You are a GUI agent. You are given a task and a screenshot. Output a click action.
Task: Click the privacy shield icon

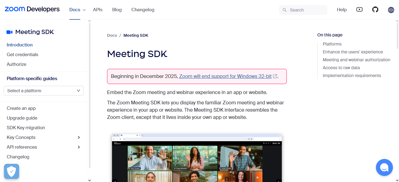pos(11,171)
